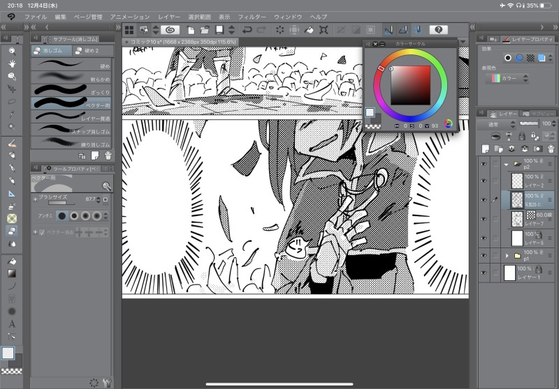Click the Open file folder icon
Image resolution: width=559 pixels, height=389 pixels.
[x=205, y=30]
